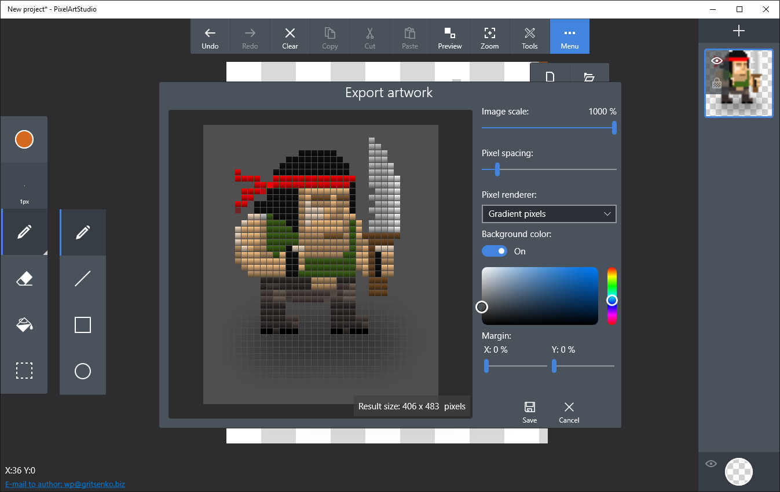Select the Eraser tool
Screen dimensions: 780x492
(x=24, y=278)
